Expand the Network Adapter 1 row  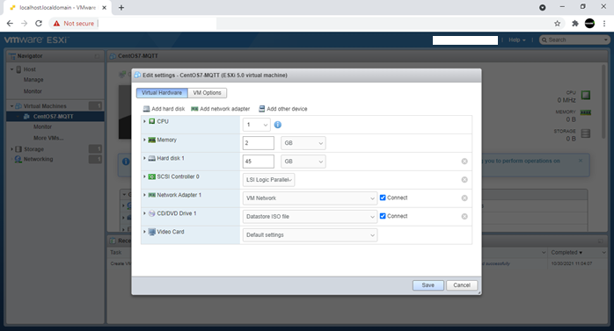click(144, 195)
